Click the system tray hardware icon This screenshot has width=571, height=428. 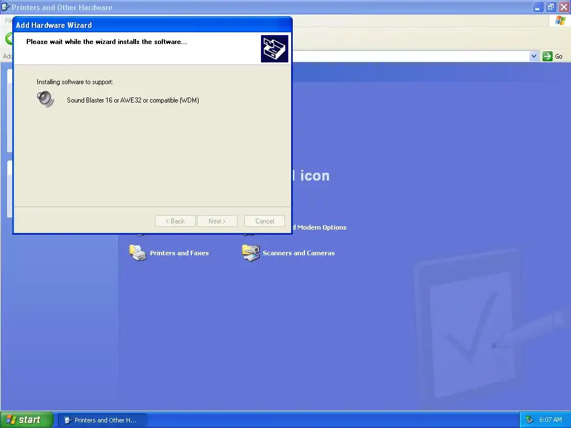point(529,420)
